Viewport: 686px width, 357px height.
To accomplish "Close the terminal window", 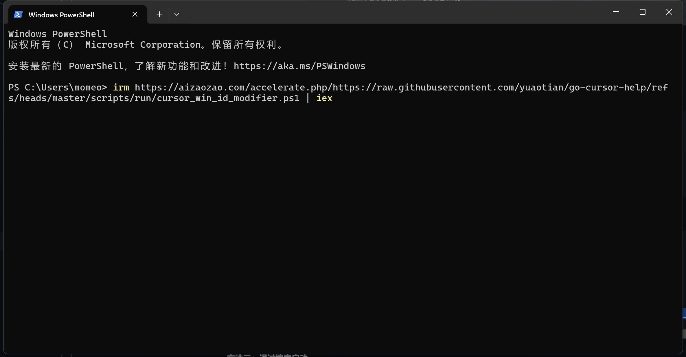I will [x=669, y=12].
